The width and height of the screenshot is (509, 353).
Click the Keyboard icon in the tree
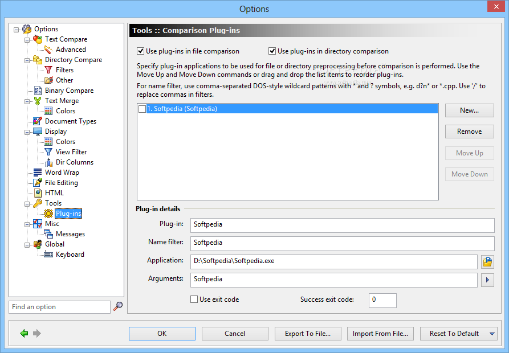[x=48, y=255]
